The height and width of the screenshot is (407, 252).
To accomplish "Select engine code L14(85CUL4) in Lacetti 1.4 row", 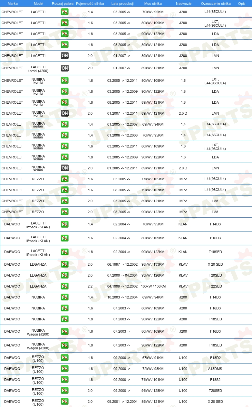I will coord(215,12).
